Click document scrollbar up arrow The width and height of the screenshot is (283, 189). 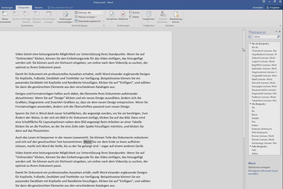point(244,29)
